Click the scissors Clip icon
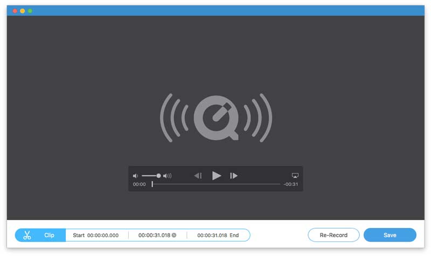This screenshot has height=256, width=431. [27, 236]
